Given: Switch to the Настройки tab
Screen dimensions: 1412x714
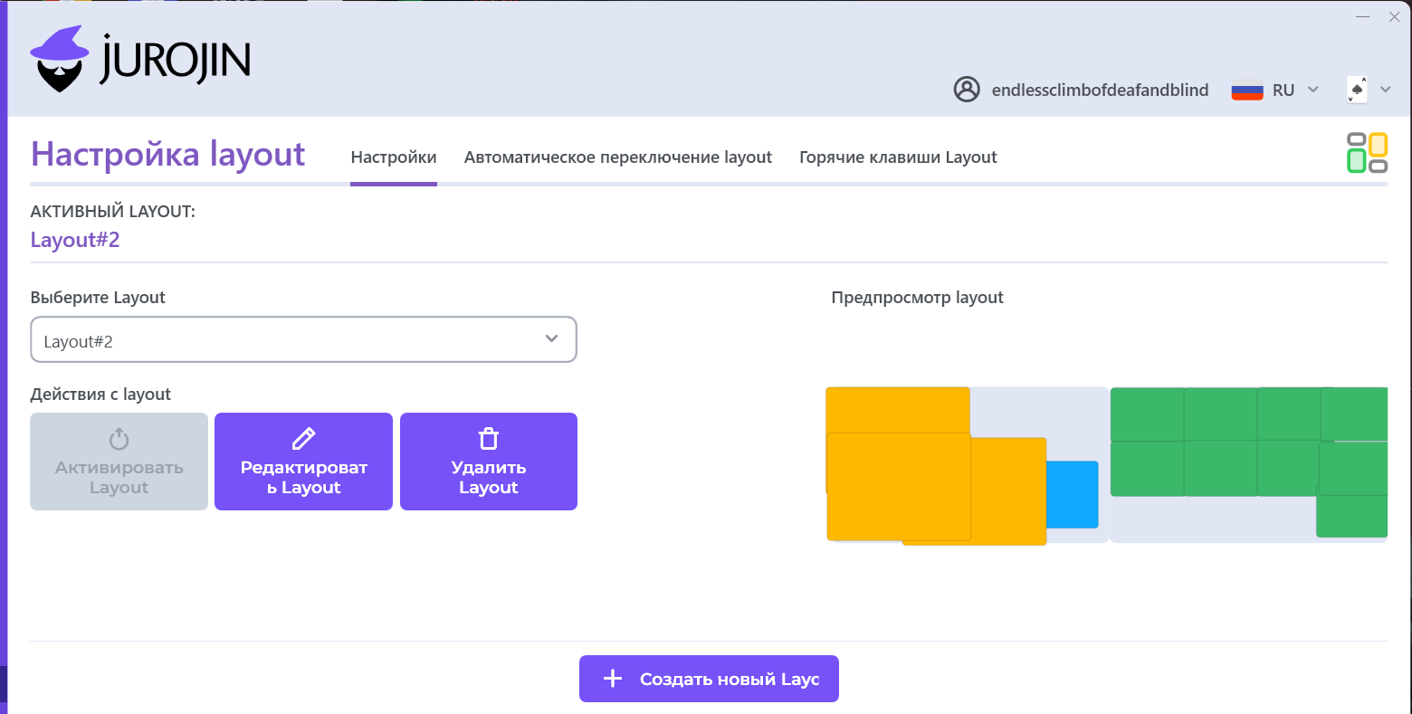Looking at the screenshot, I should click(394, 157).
